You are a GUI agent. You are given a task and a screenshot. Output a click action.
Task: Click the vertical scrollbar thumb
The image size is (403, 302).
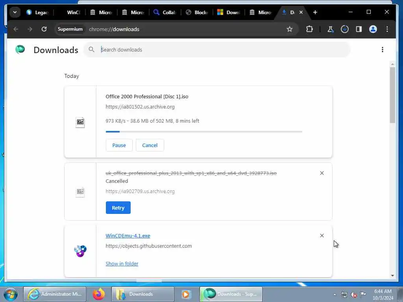(x=392, y=95)
